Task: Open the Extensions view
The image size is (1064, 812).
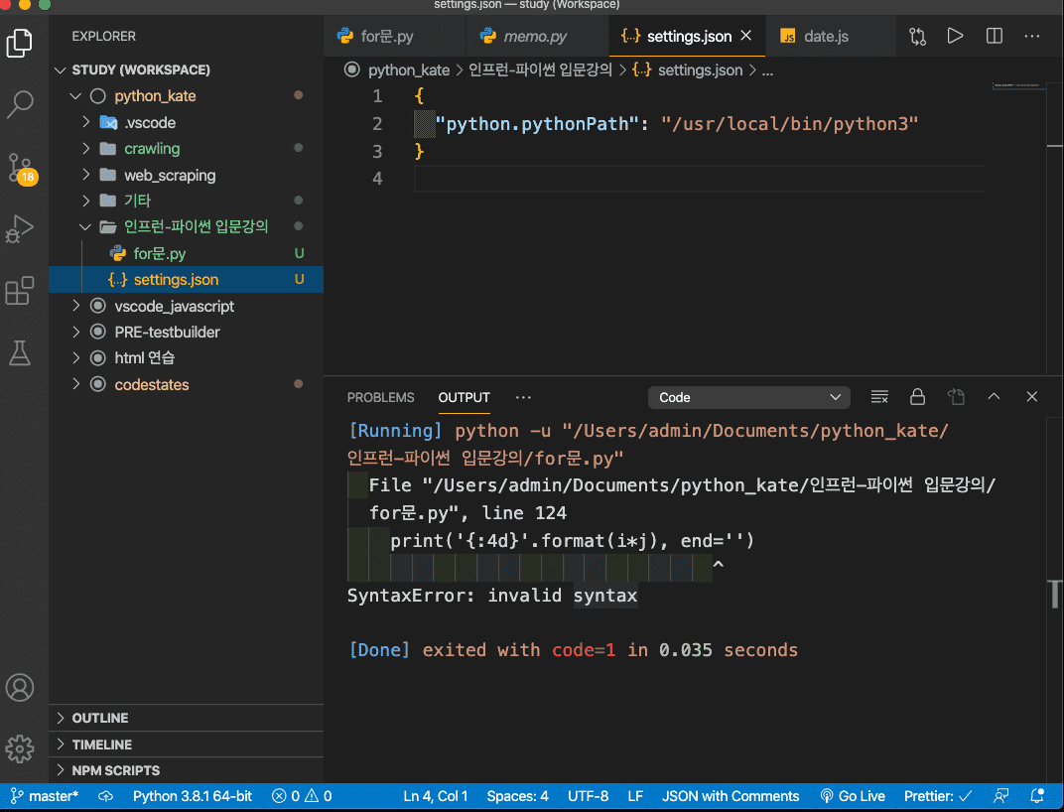Action: [20, 291]
